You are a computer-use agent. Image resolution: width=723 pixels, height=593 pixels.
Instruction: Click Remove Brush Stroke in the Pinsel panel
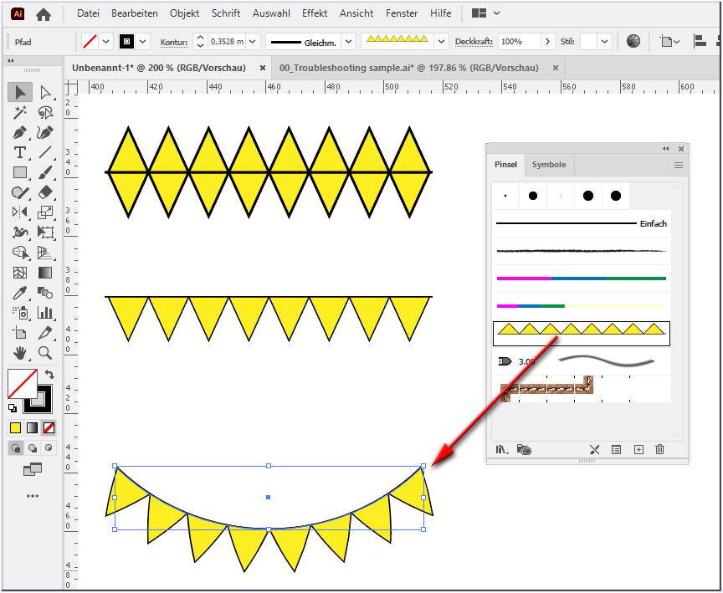594,449
